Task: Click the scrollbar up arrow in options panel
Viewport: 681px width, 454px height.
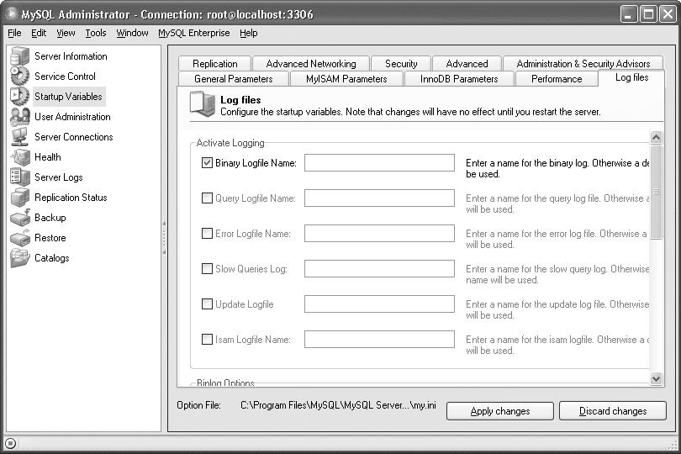Action: (657, 137)
